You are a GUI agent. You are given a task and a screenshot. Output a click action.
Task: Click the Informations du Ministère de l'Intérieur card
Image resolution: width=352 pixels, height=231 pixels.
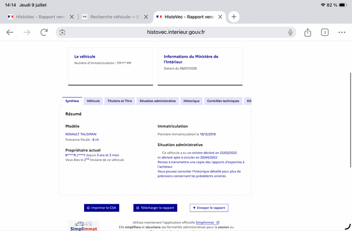pos(200,66)
